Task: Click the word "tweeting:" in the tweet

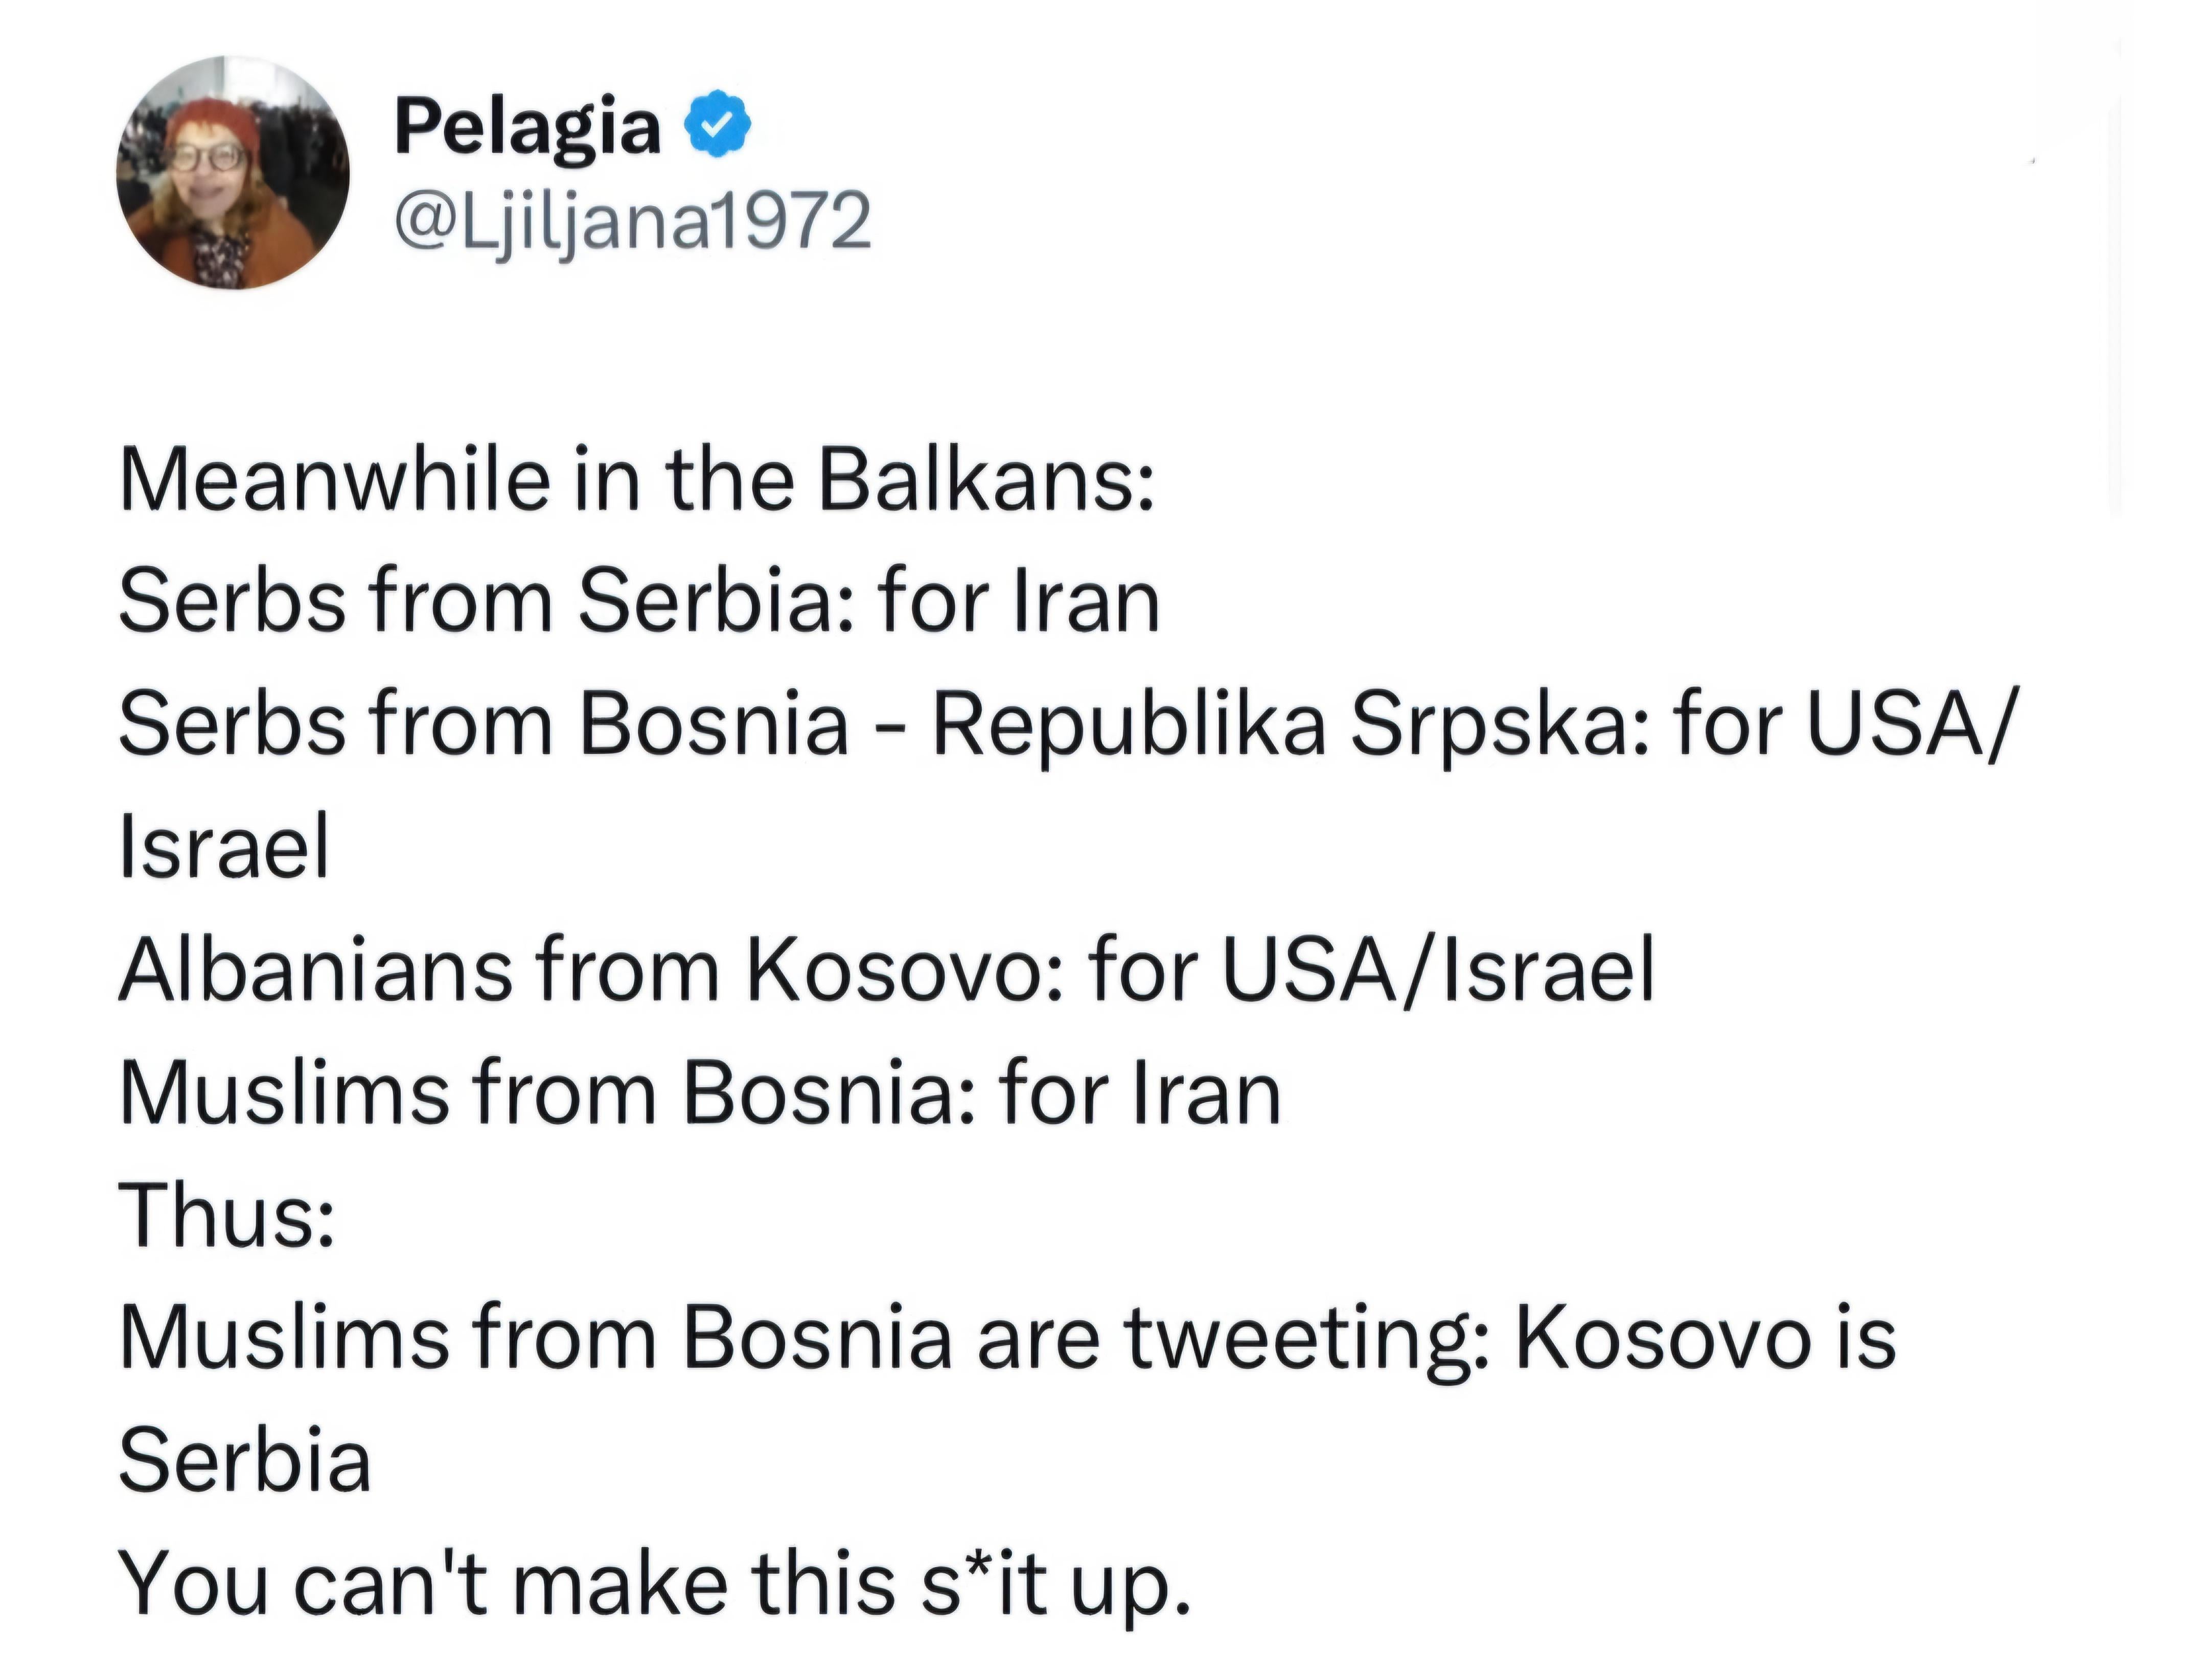Action: point(1308,1337)
